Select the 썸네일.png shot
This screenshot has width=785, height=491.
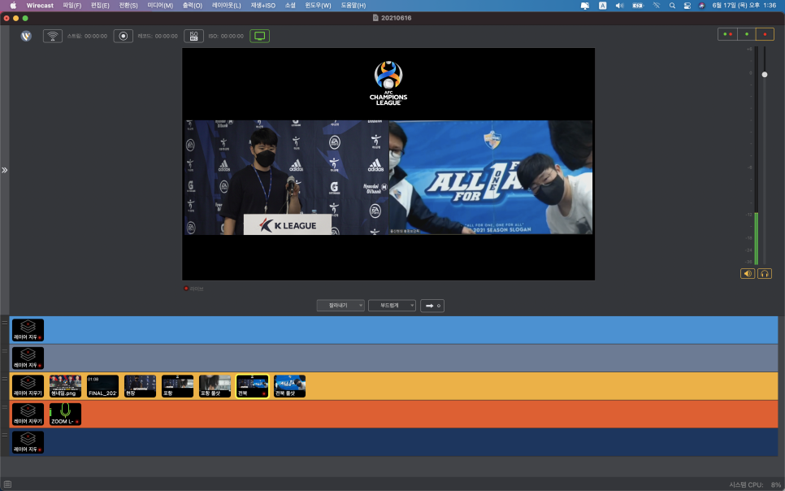click(x=65, y=386)
